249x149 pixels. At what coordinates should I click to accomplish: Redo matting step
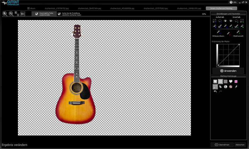[220, 92]
